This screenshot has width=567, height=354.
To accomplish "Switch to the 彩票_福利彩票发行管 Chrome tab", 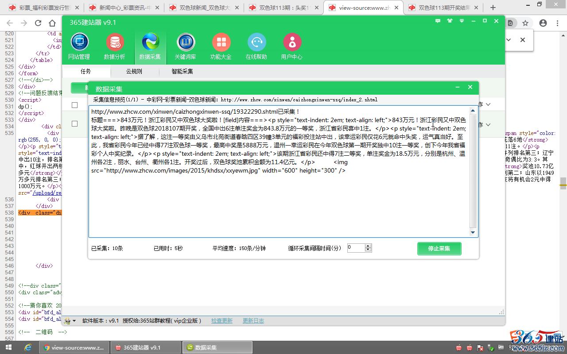I will pos(44,8).
